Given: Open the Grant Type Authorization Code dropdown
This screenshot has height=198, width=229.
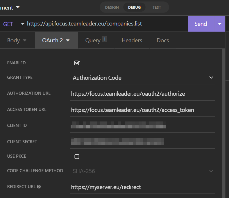Looking at the screenshot, I should (142, 78).
